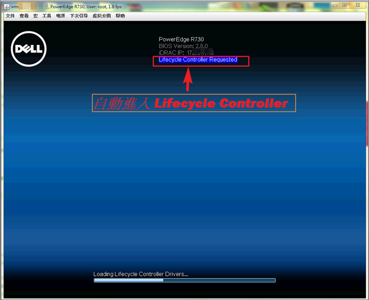Open the 下次引导 (Next Boot) menu

click(79, 16)
